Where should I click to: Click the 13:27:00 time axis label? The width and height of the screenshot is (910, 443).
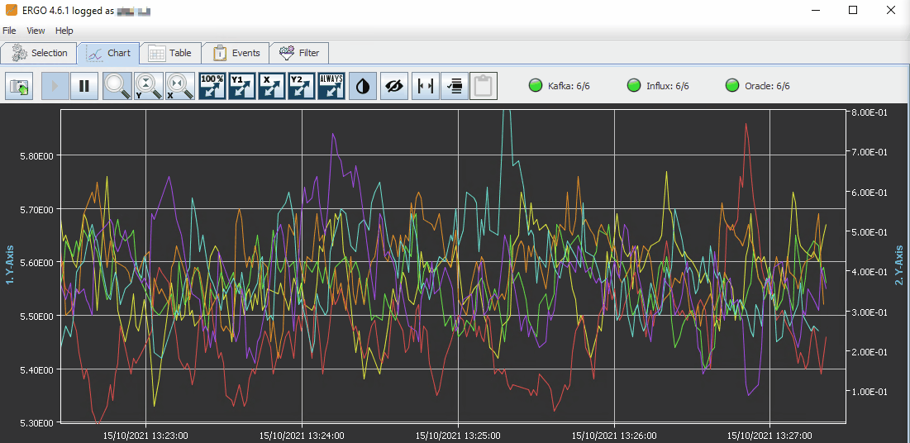click(x=769, y=435)
